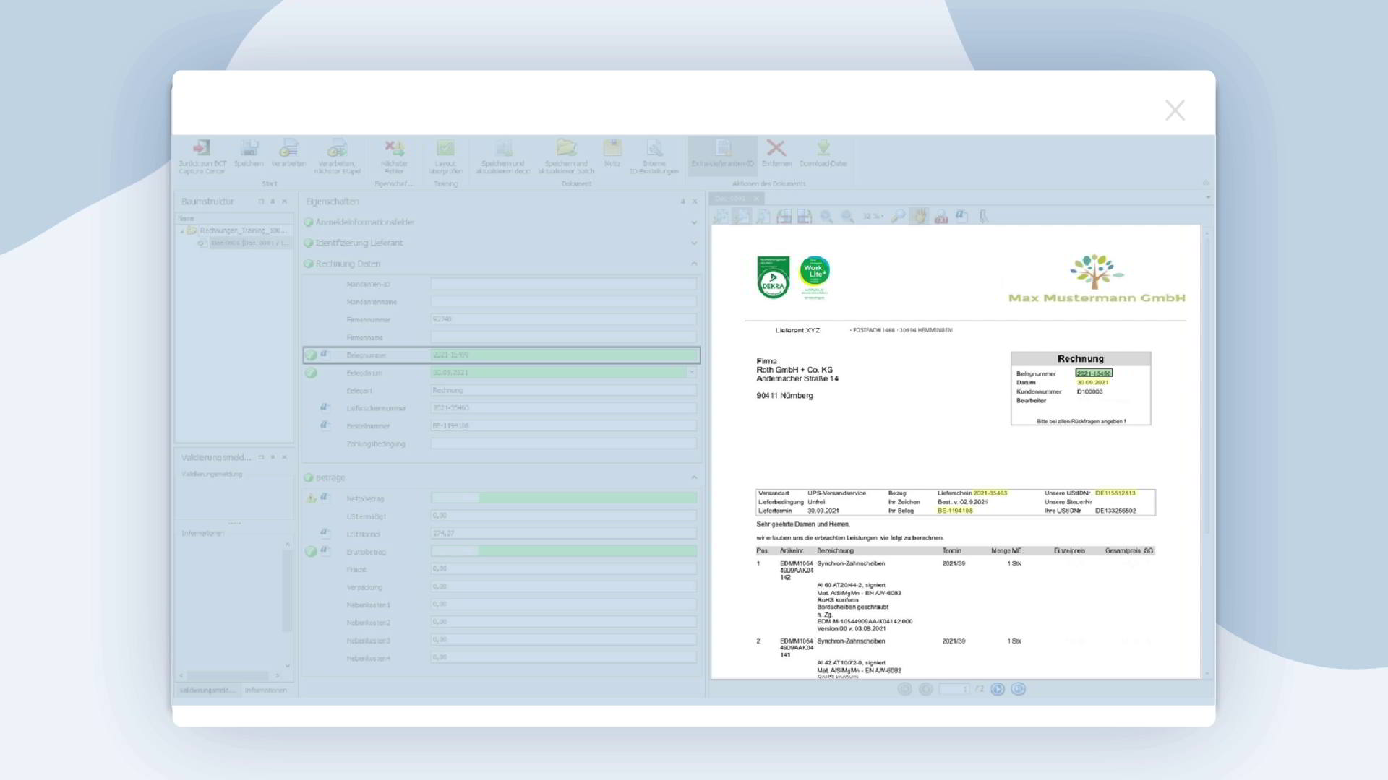Open the zoom percentage dropdown
This screenshot has height=780, width=1388.
[873, 216]
